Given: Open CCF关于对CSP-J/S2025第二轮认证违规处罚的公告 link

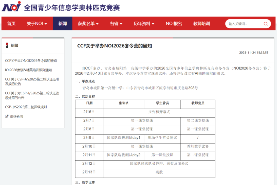Looking at the screenshot, I should point(32,95).
